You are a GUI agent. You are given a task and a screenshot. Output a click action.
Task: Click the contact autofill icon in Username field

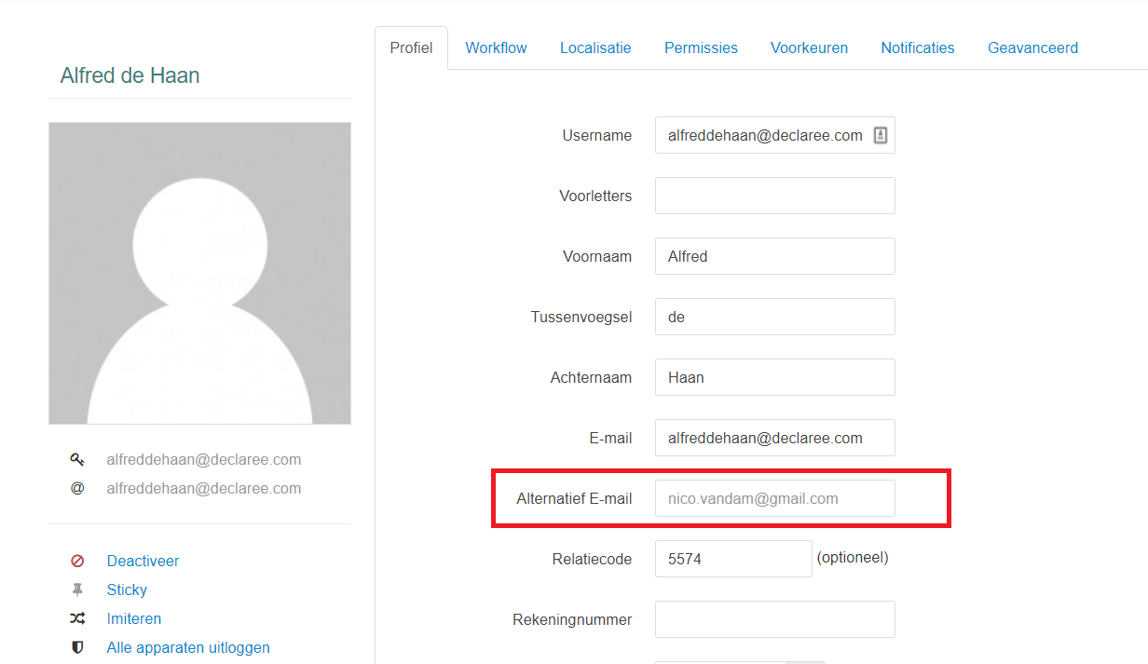pos(880,136)
